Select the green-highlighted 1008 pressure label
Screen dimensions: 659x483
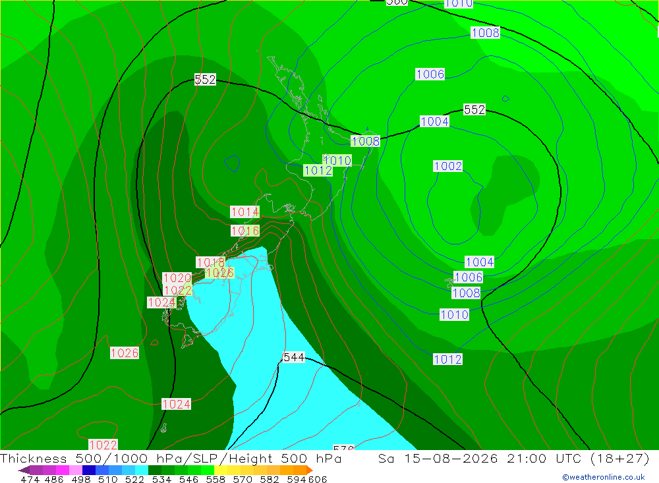pos(366,141)
